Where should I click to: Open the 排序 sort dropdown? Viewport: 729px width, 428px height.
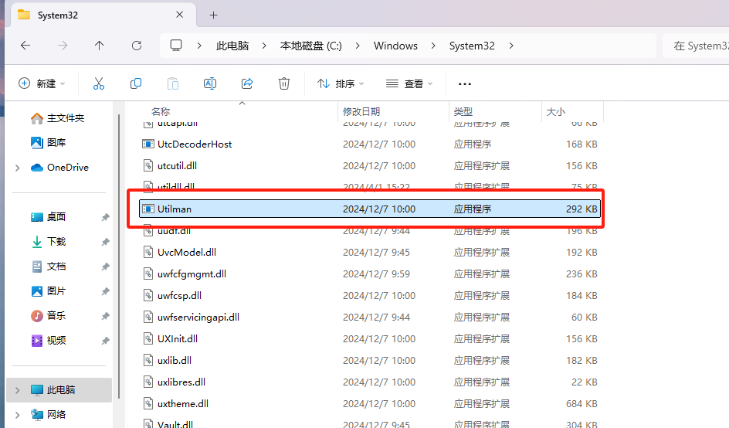(341, 83)
